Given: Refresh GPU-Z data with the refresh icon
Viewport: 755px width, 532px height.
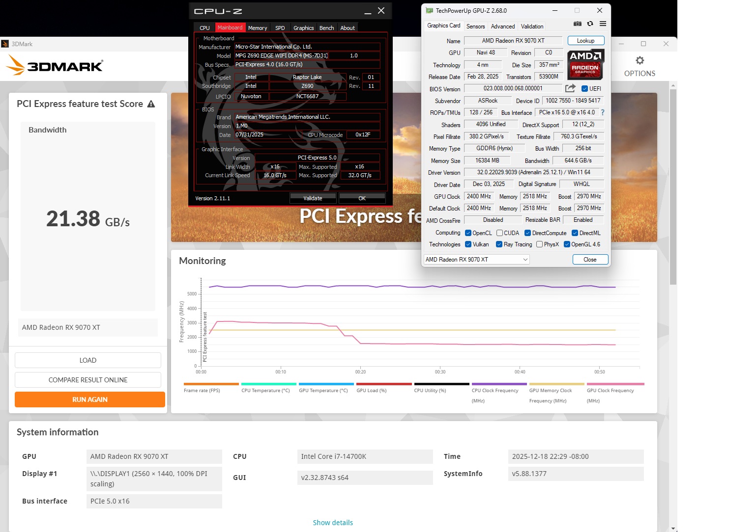Looking at the screenshot, I should [590, 24].
